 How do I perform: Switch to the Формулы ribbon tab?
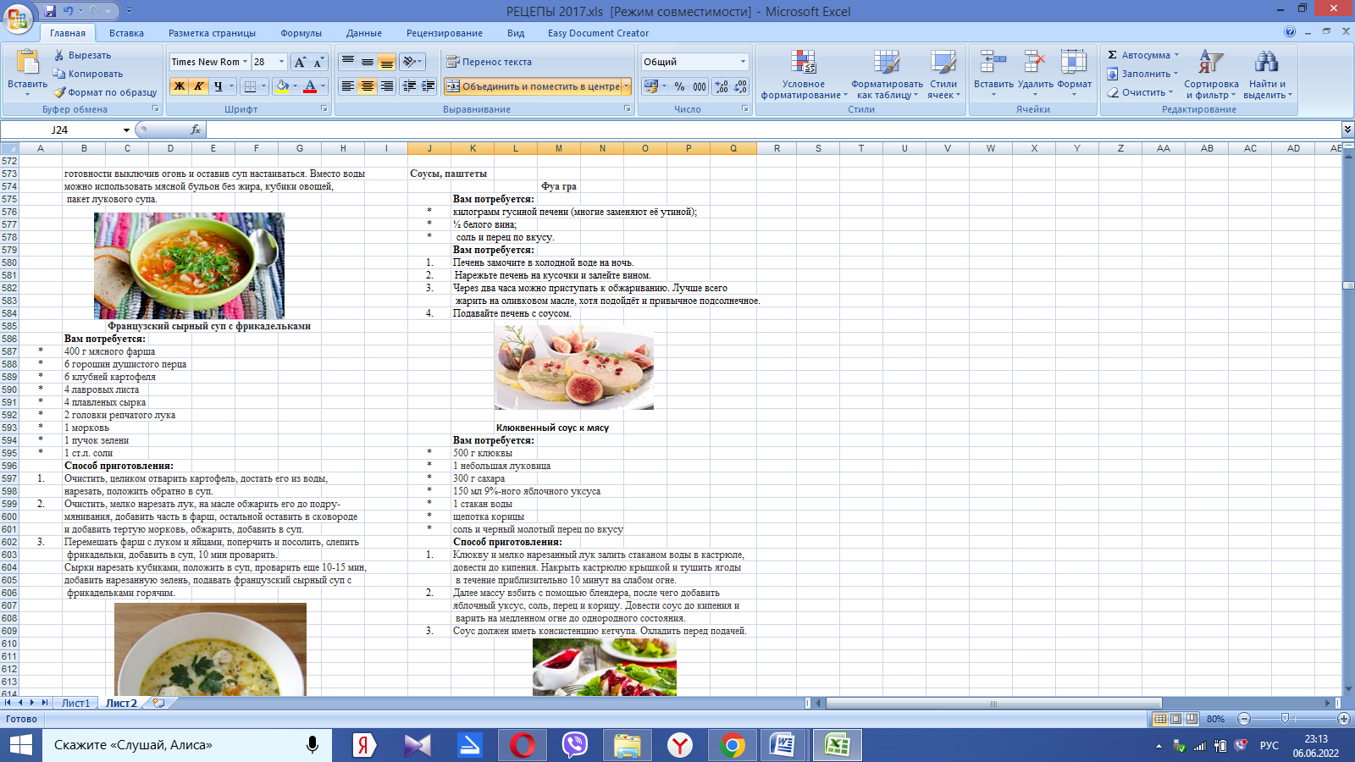point(301,33)
